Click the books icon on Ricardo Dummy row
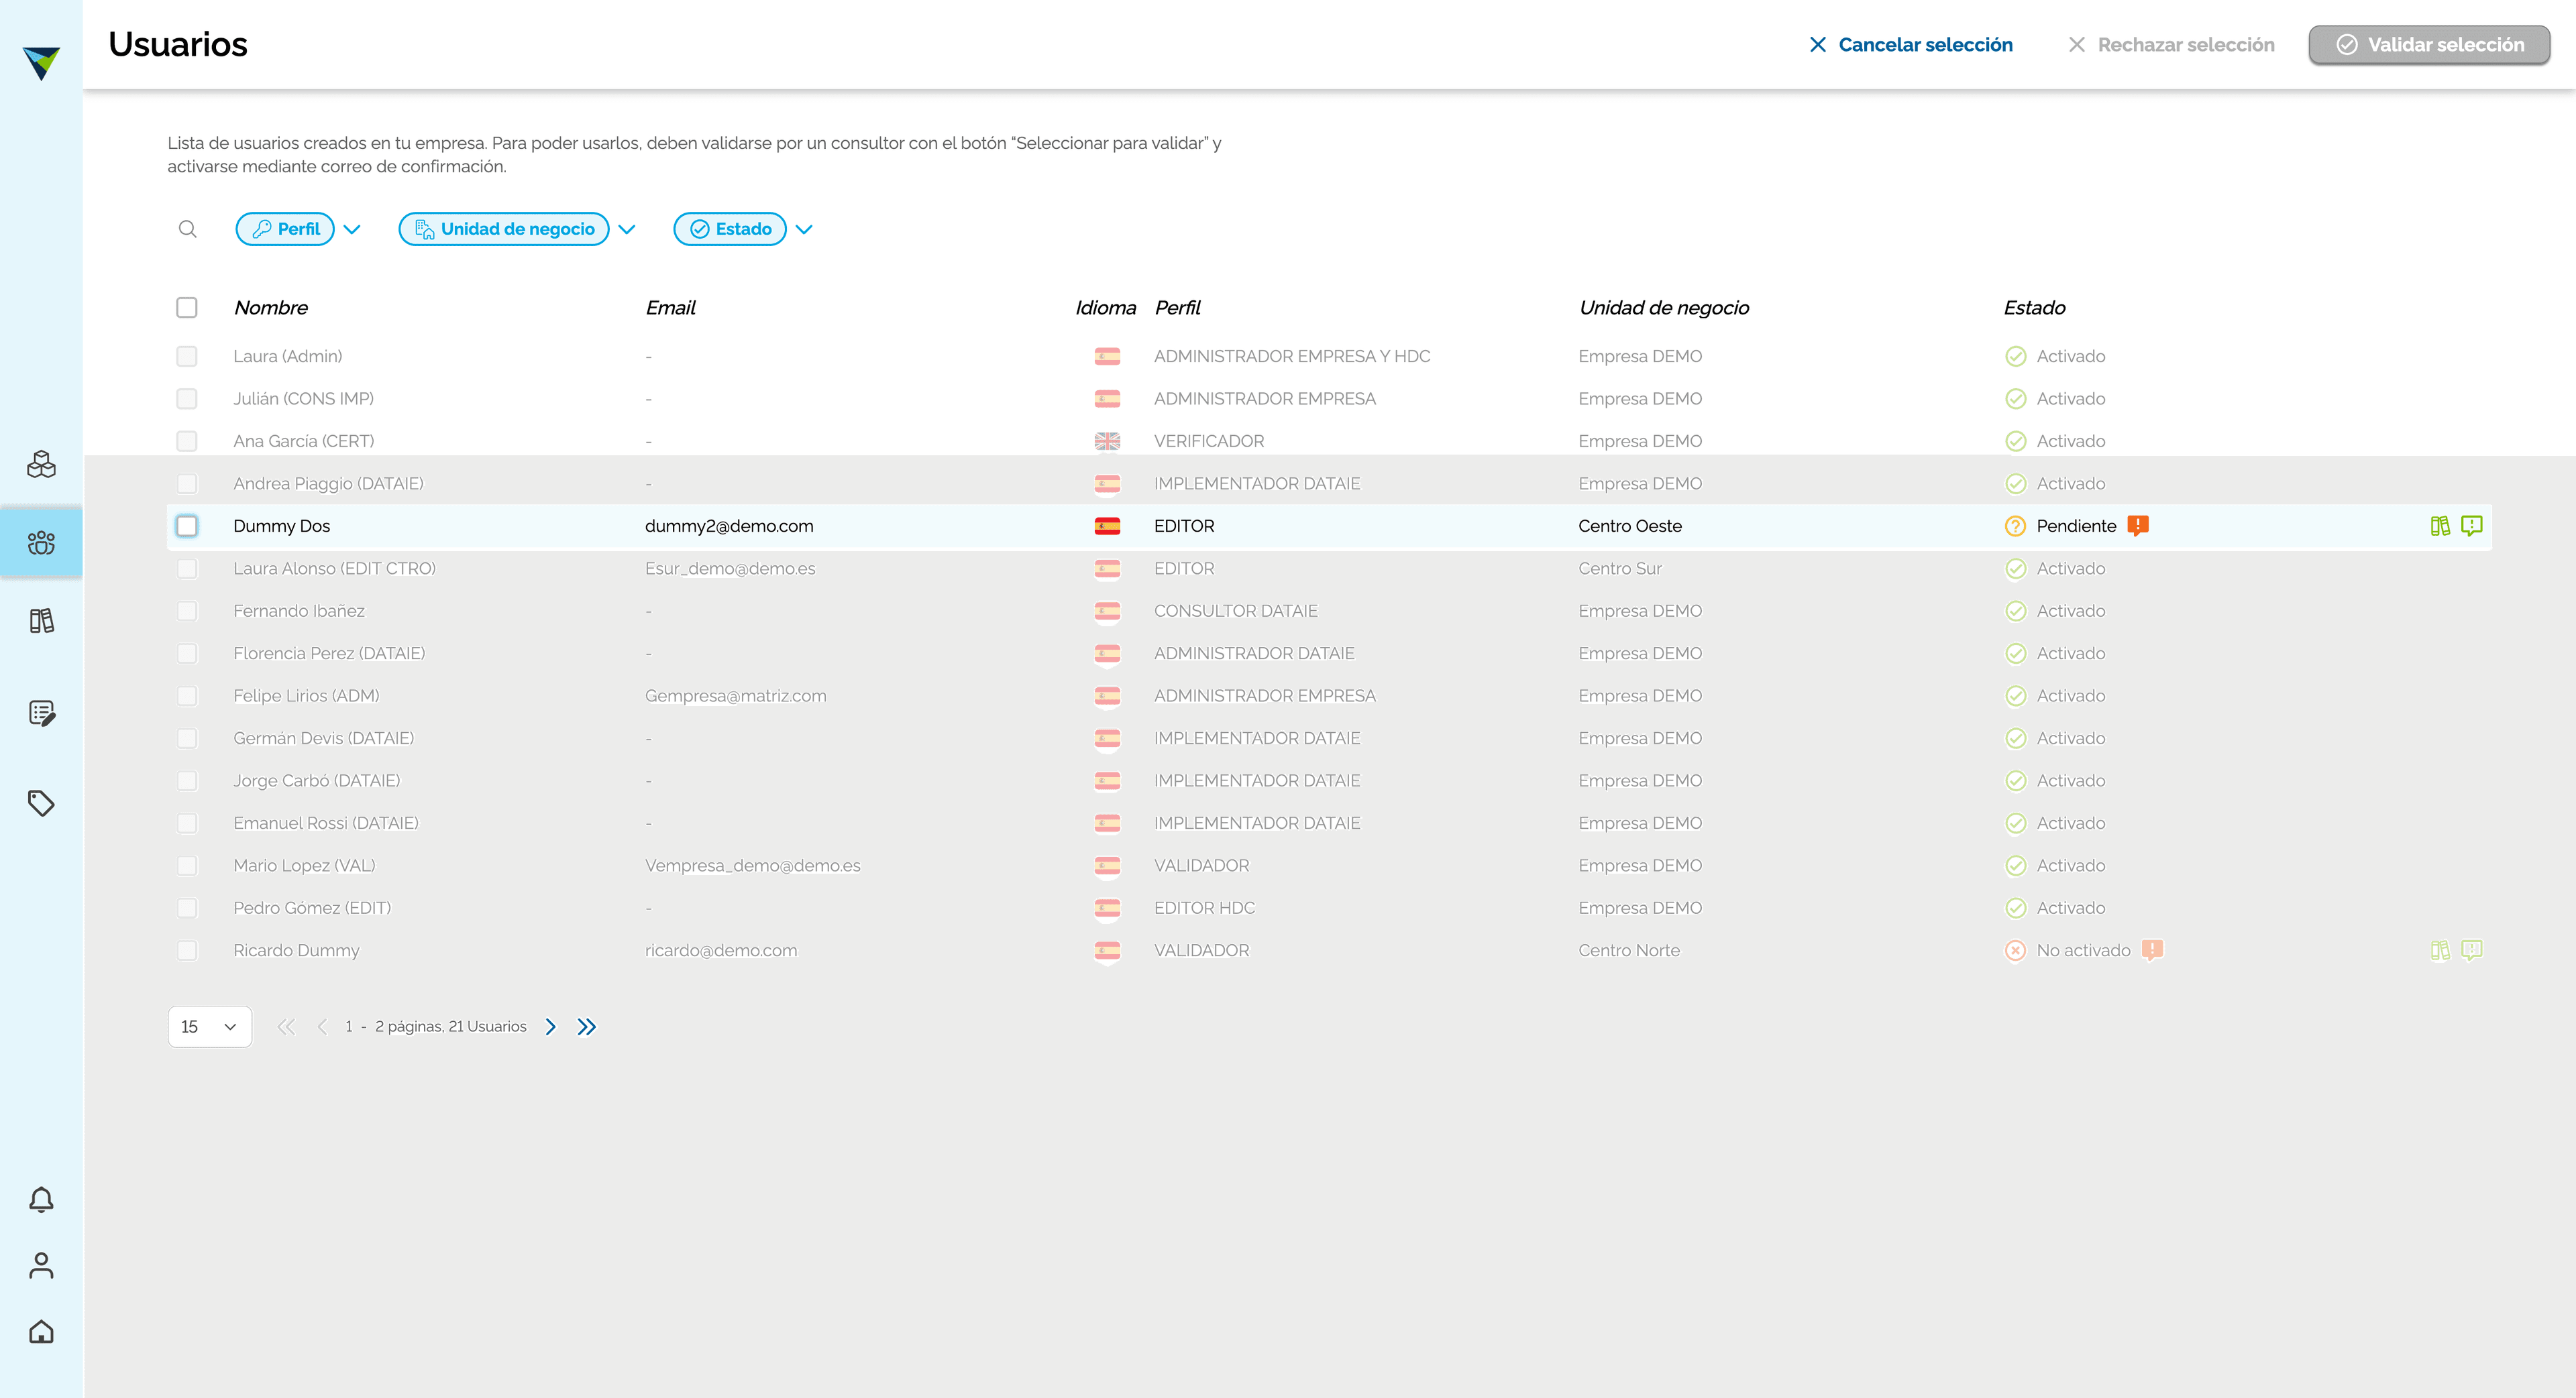Screen dimensions: 2576x1398 click(2440, 950)
